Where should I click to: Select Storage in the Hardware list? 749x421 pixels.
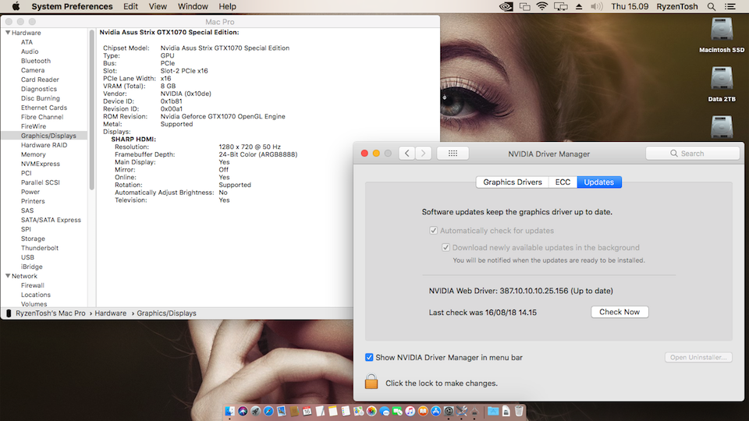(x=33, y=239)
